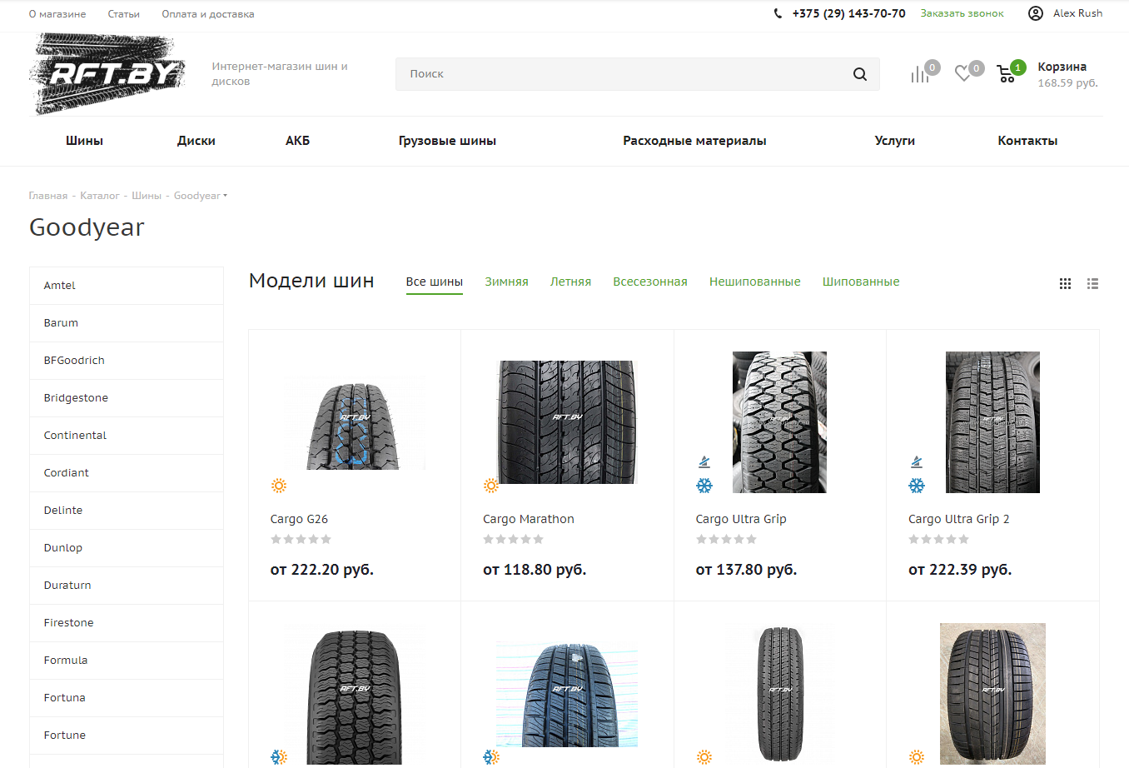Image resolution: width=1129 pixels, height=768 pixels.
Task: Open the АКБ main menu
Action: click(x=298, y=141)
